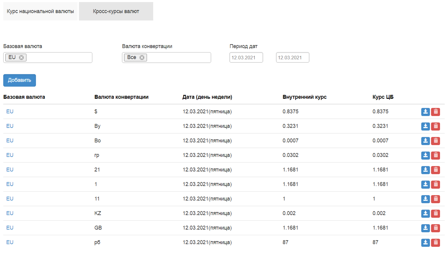Delete the EU to GB rate row
The image size is (448, 253).
click(436, 228)
